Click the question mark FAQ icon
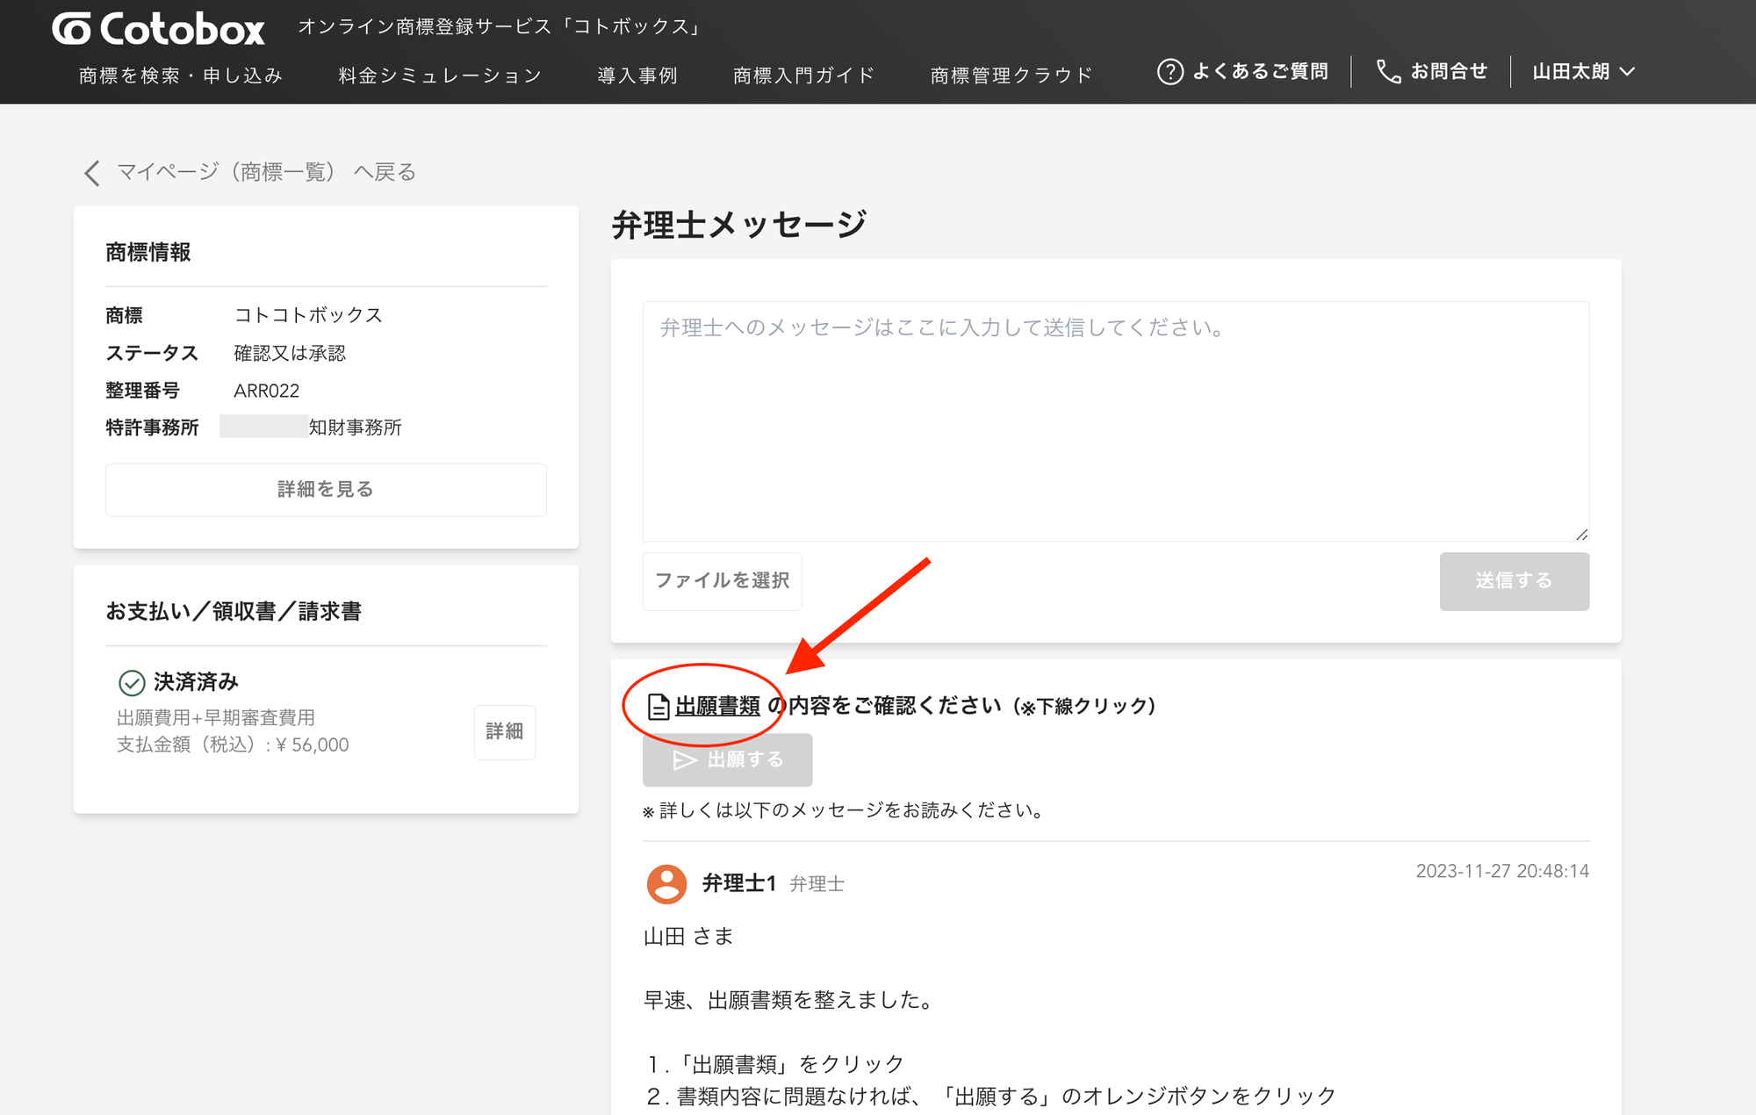Screen dimensions: 1756x1115 pos(1169,72)
